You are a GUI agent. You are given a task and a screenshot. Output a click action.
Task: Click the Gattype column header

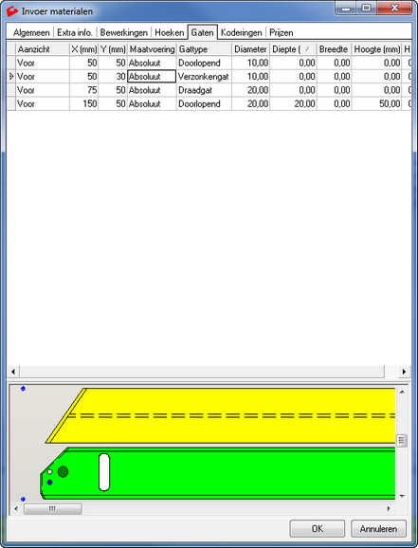(204, 49)
